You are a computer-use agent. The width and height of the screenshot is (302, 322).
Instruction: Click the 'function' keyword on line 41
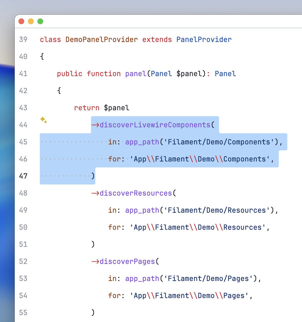pyautogui.click(x=104, y=74)
